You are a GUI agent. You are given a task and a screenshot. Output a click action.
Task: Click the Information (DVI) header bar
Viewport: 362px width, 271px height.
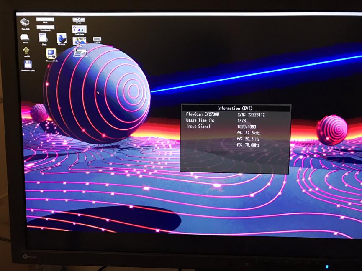click(235, 108)
